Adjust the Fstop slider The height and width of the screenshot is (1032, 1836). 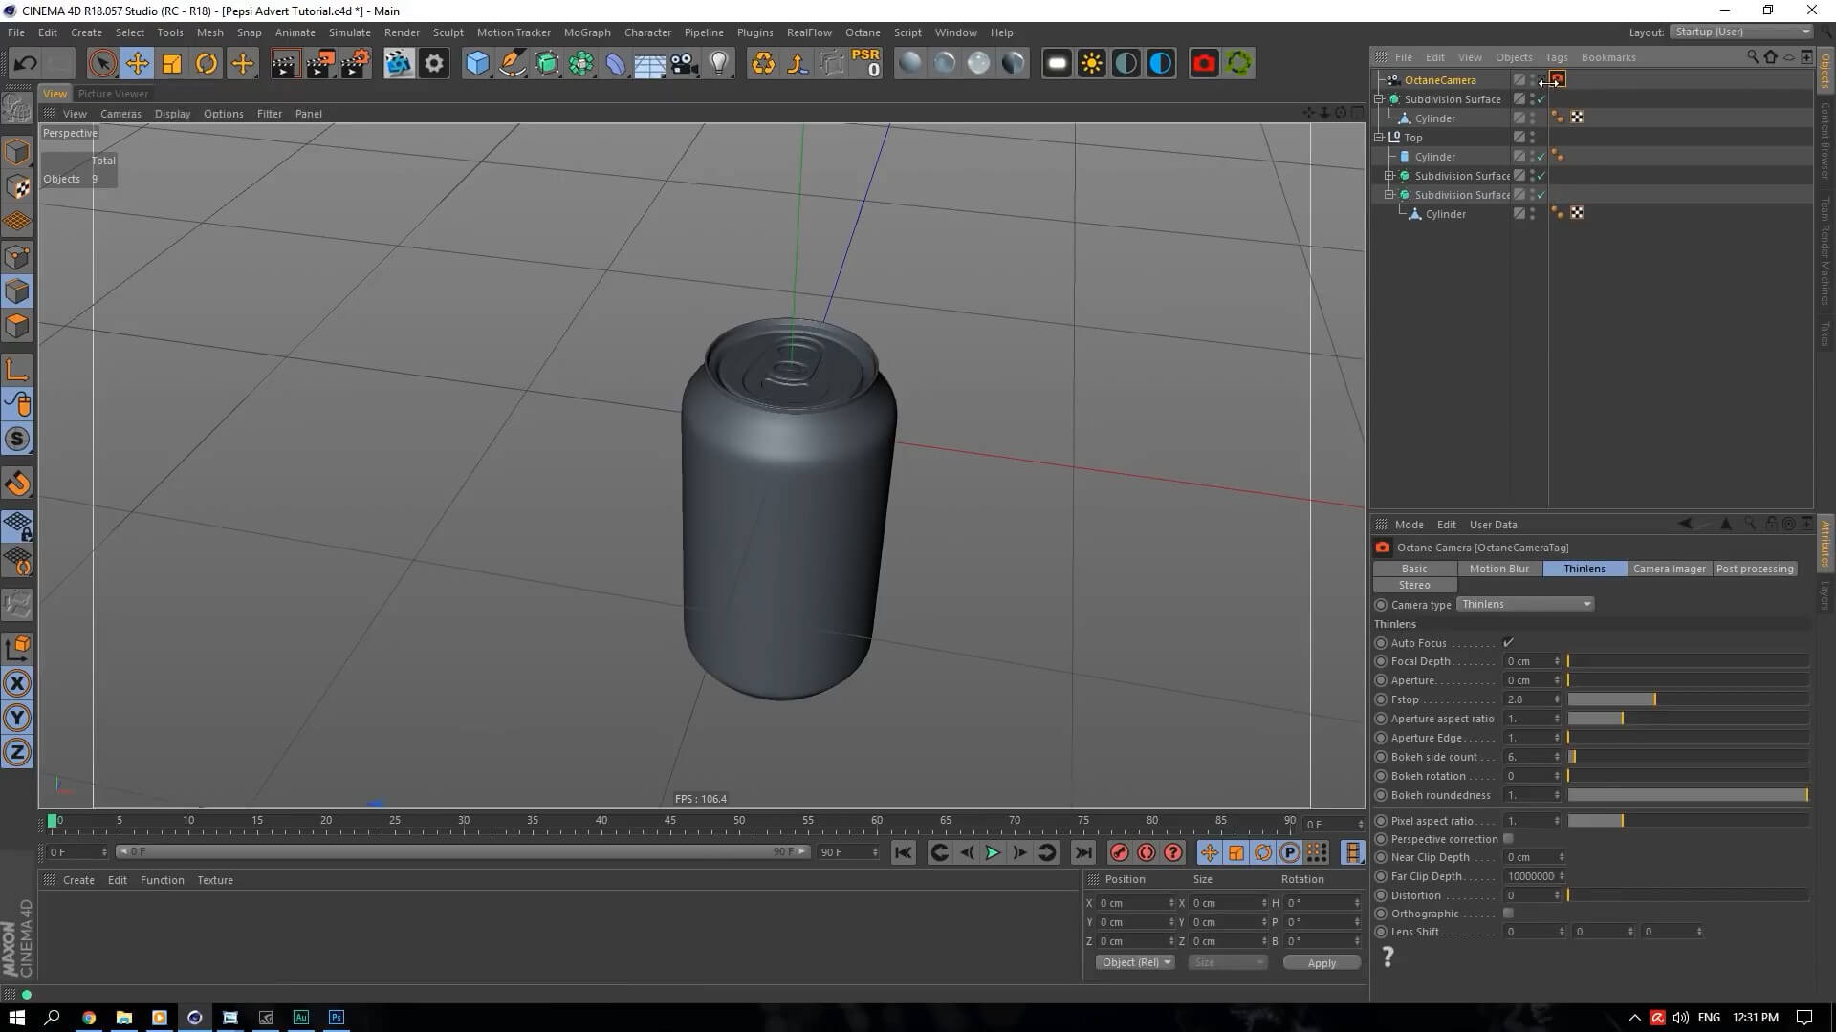(1654, 699)
